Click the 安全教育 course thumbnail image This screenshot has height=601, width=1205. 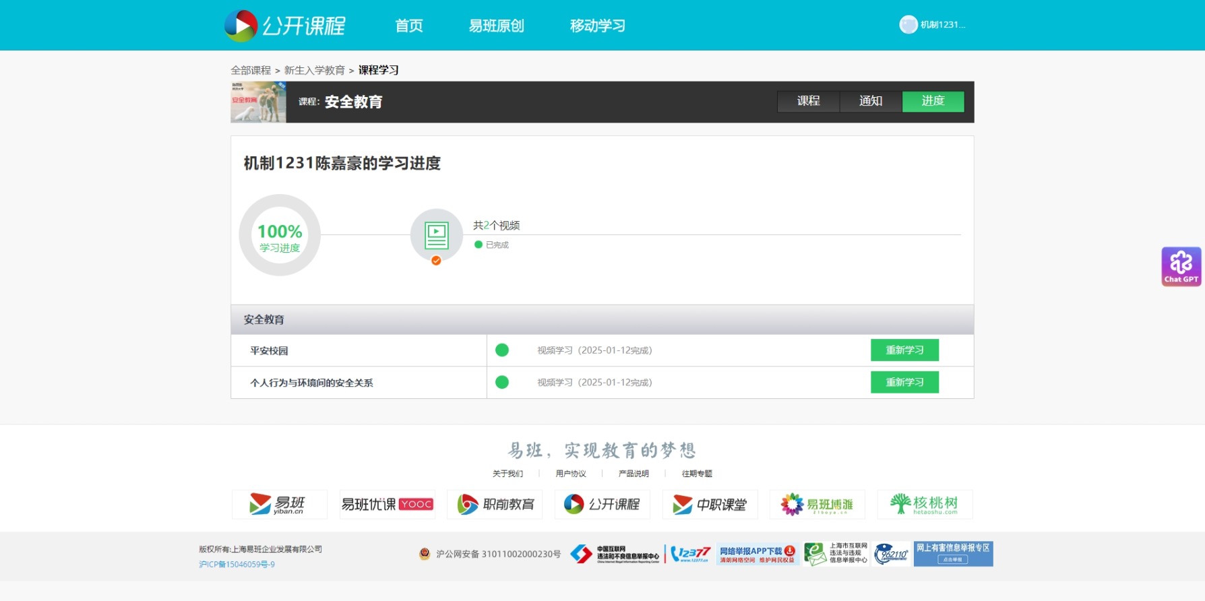(259, 102)
